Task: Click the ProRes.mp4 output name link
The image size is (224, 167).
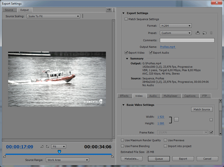Action: pyautogui.click(x=168, y=47)
